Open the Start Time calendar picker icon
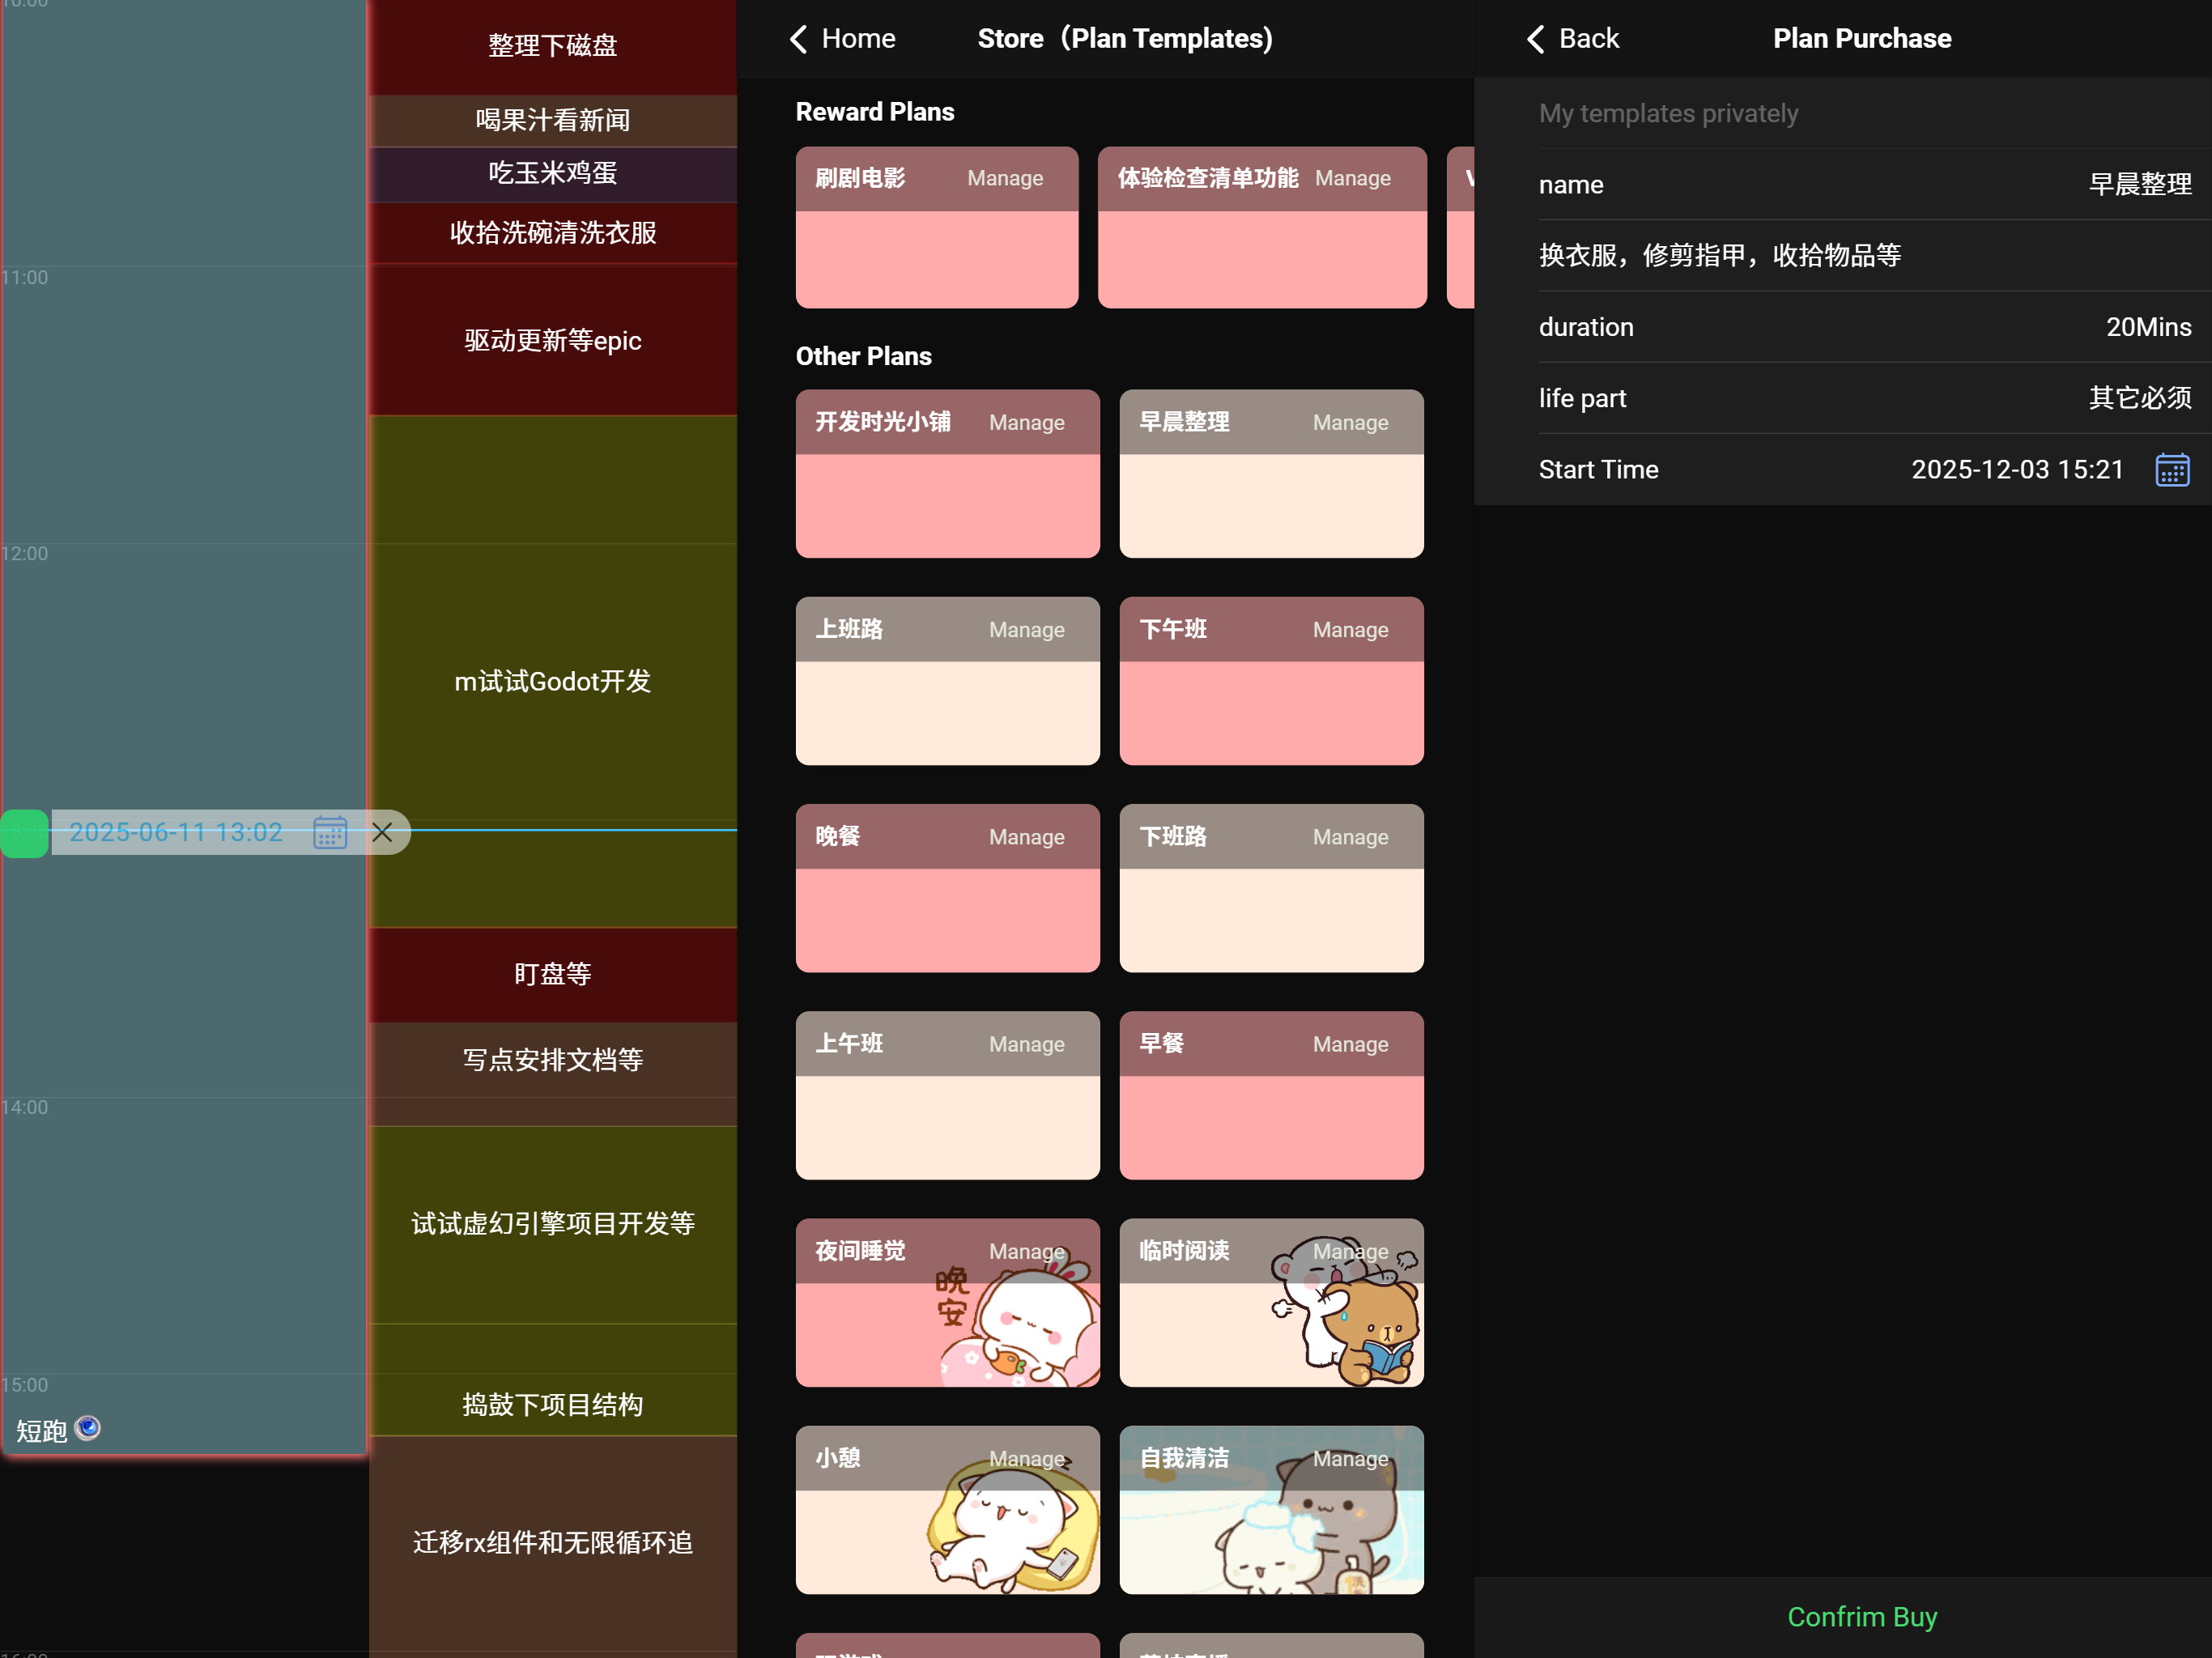This screenshot has height=1658, width=2212. (x=2172, y=470)
